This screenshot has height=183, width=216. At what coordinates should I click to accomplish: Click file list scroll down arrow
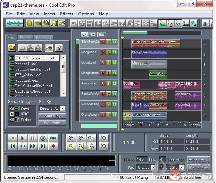(x=64, y=93)
